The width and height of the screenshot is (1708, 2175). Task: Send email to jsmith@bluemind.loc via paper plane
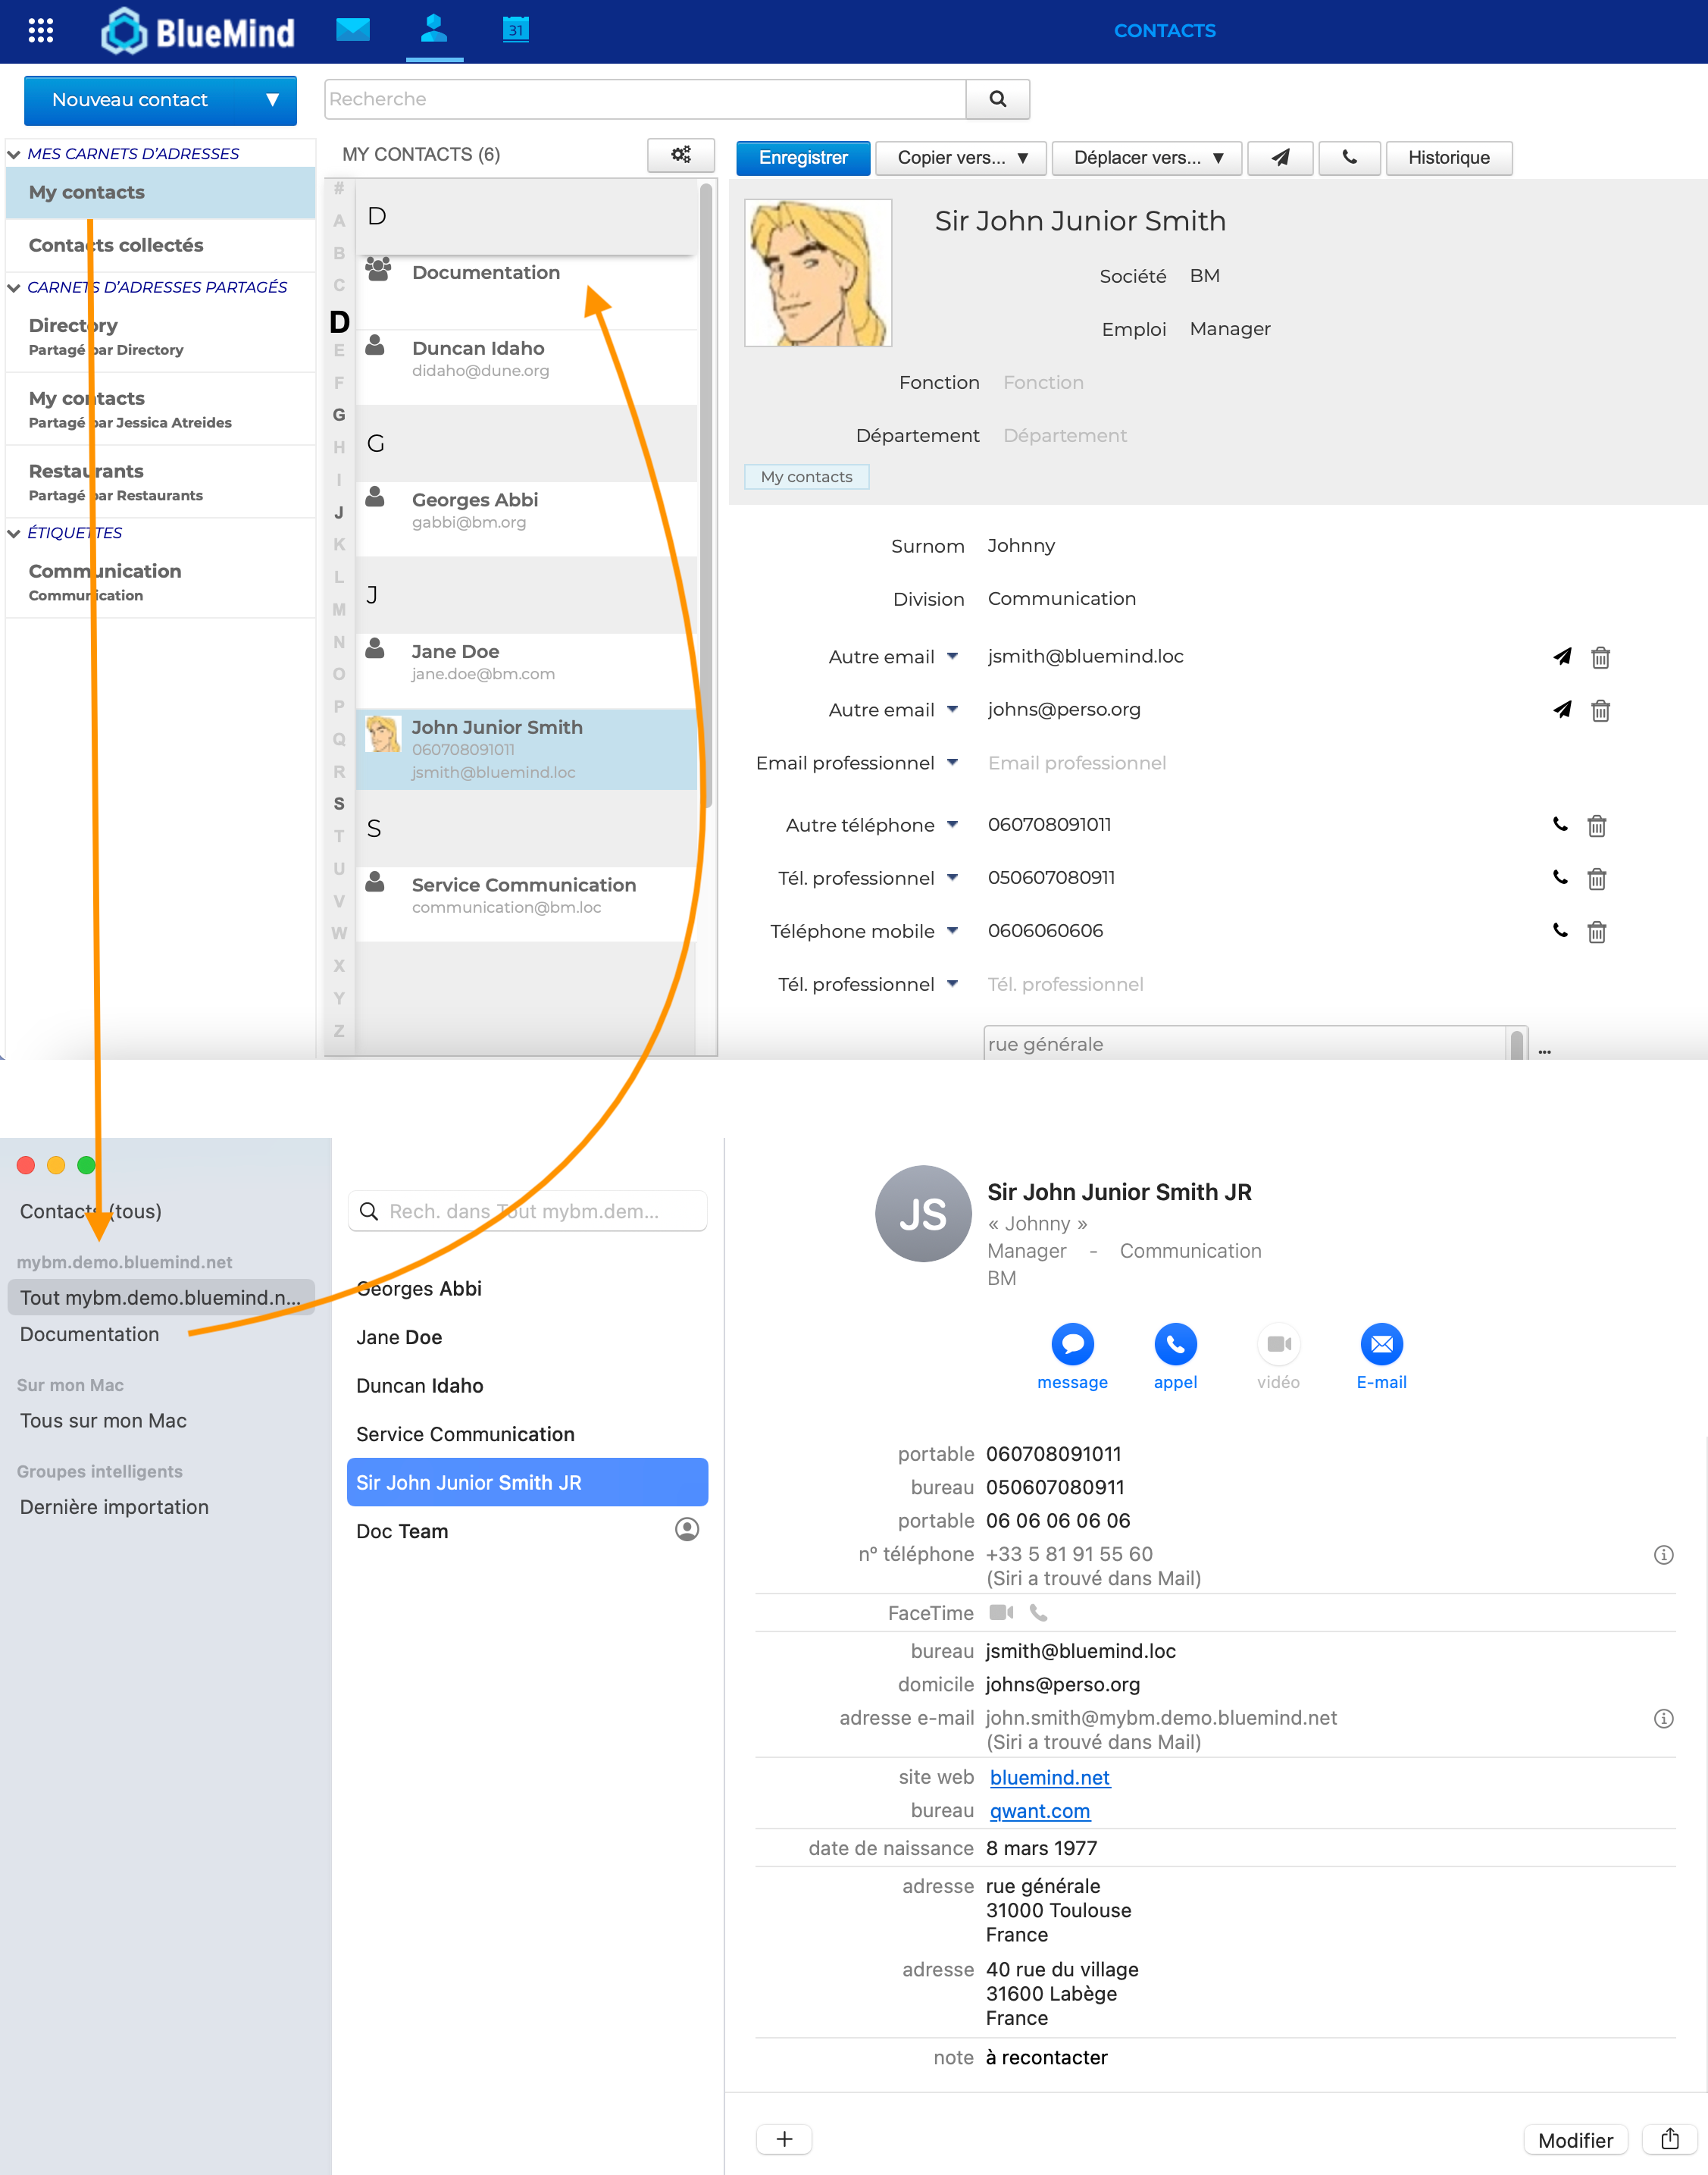[1562, 657]
